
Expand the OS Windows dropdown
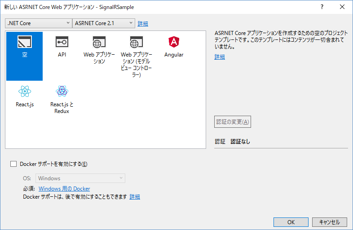click(80, 178)
